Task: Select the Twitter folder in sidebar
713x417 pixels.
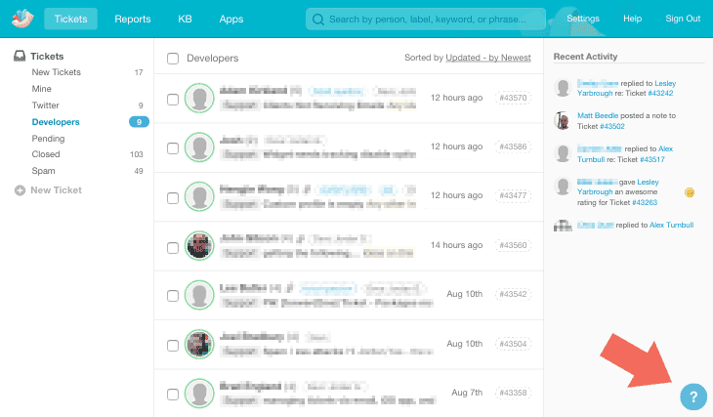Action: pyautogui.click(x=46, y=105)
